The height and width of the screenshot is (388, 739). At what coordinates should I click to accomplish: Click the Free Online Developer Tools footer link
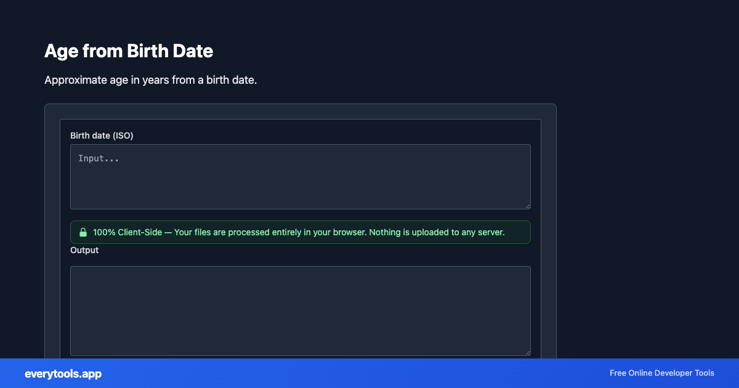click(661, 373)
